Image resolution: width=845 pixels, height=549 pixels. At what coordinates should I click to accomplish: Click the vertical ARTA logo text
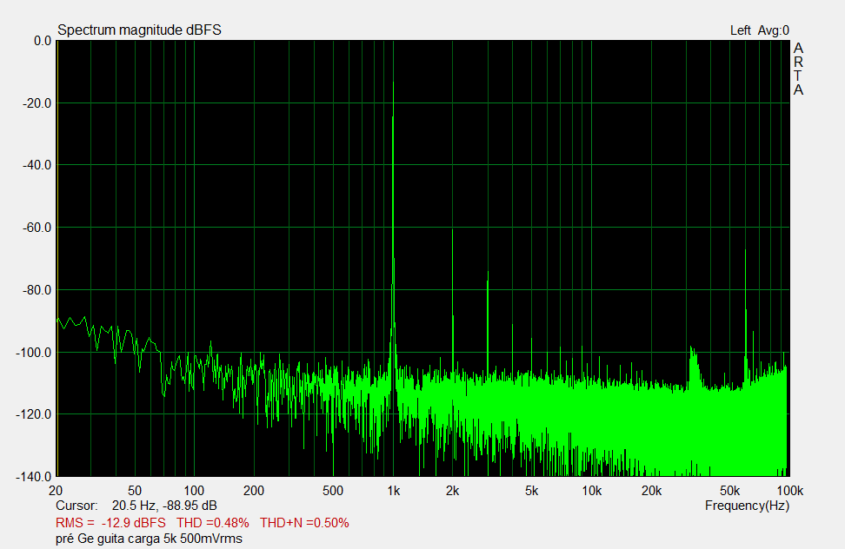798,69
